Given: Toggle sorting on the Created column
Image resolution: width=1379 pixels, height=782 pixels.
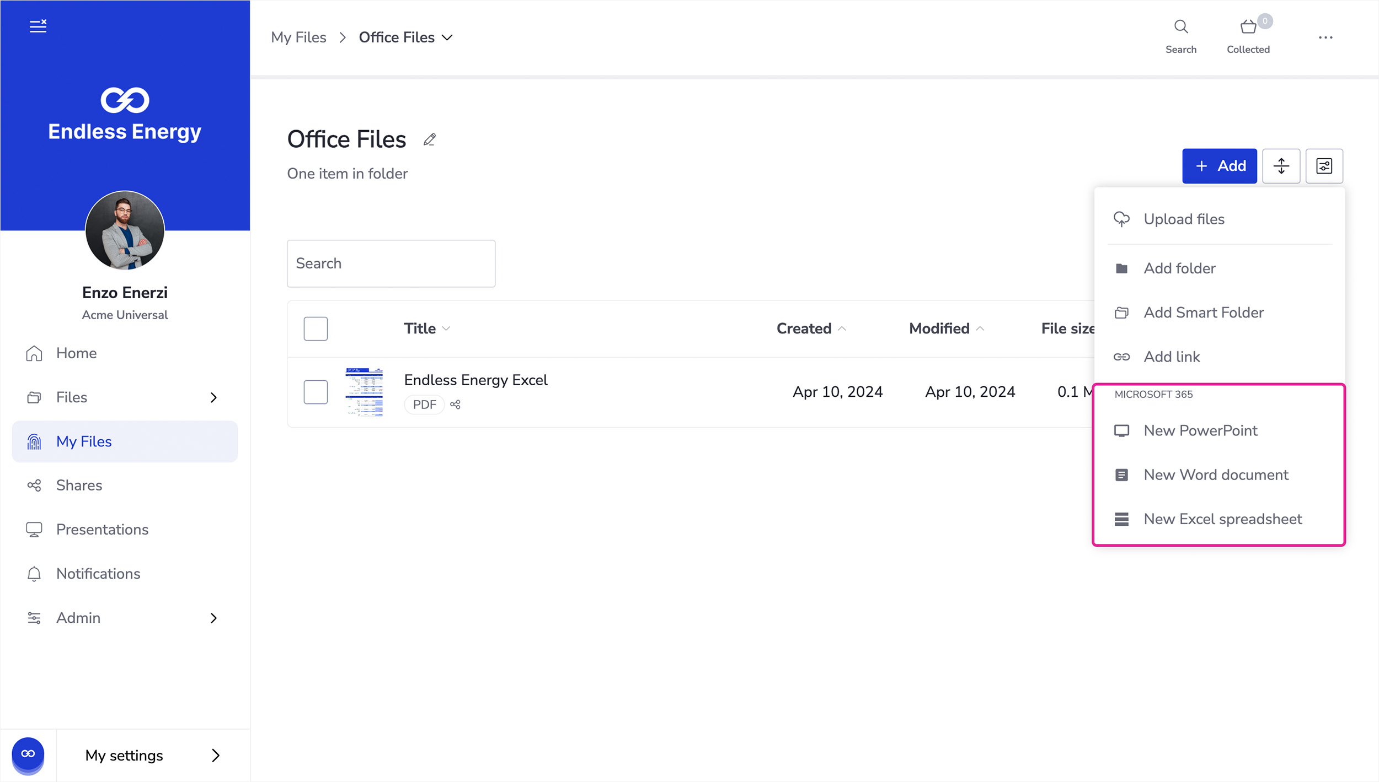Looking at the screenshot, I should pos(810,328).
